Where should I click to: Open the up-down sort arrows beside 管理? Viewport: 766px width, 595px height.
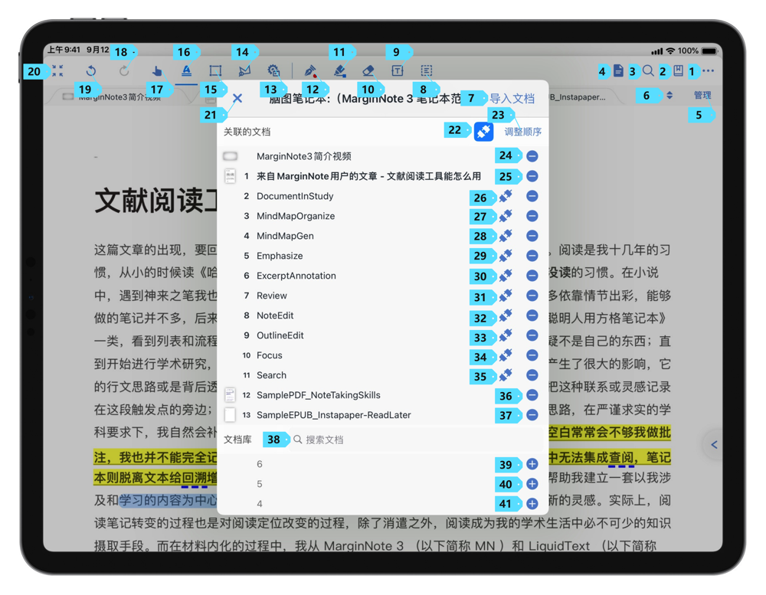click(669, 95)
